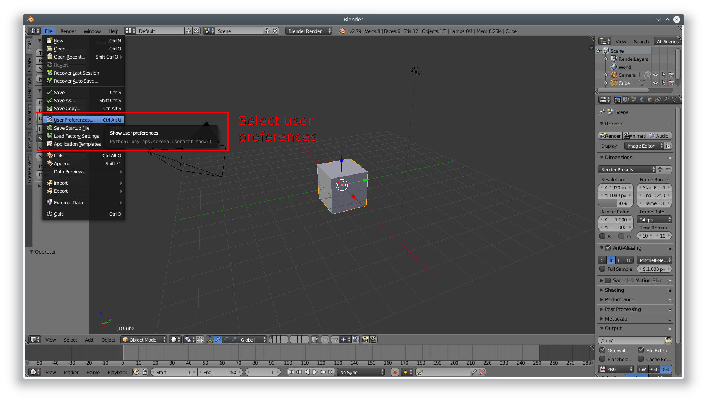Toggle the snap during transform magnet icon

pyautogui.click(x=335, y=340)
